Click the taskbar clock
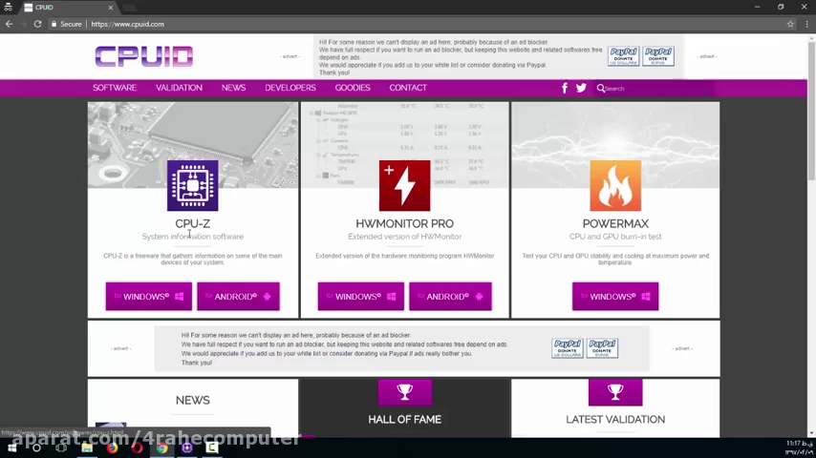816x458 pixels. coord(799,448)
